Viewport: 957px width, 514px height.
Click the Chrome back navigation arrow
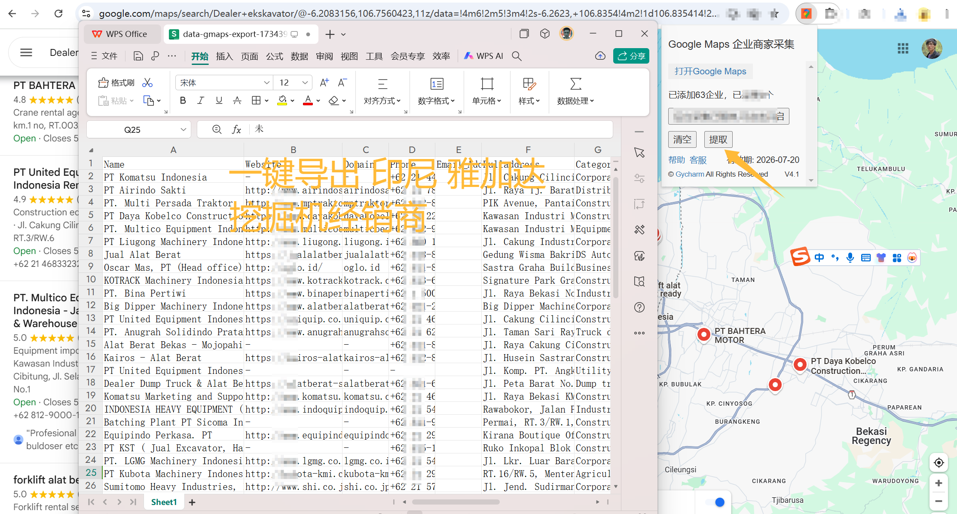[x=12, y=13]
